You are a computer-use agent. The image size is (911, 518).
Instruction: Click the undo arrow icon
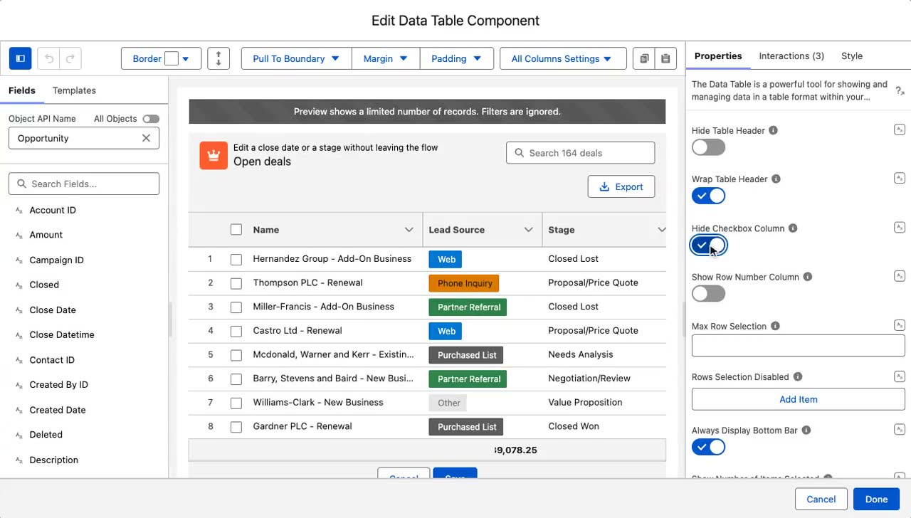pos(49,58)
